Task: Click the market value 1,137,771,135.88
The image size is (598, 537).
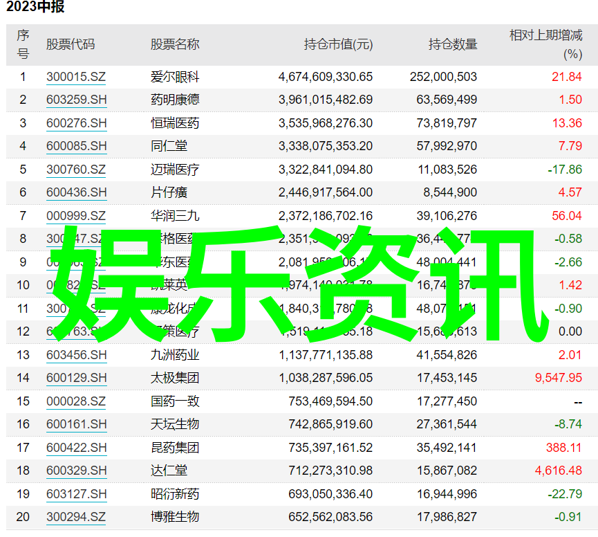Action: 326,355
